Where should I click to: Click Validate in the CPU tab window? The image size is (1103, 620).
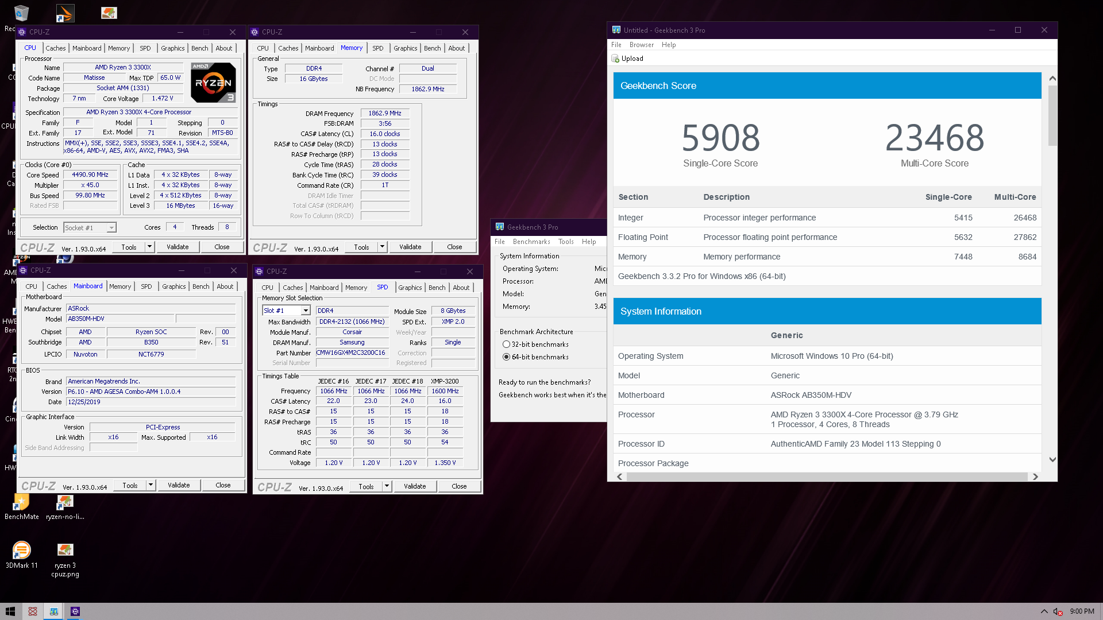[178, 247]
